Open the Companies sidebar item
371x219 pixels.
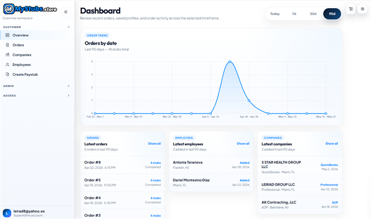37,54
